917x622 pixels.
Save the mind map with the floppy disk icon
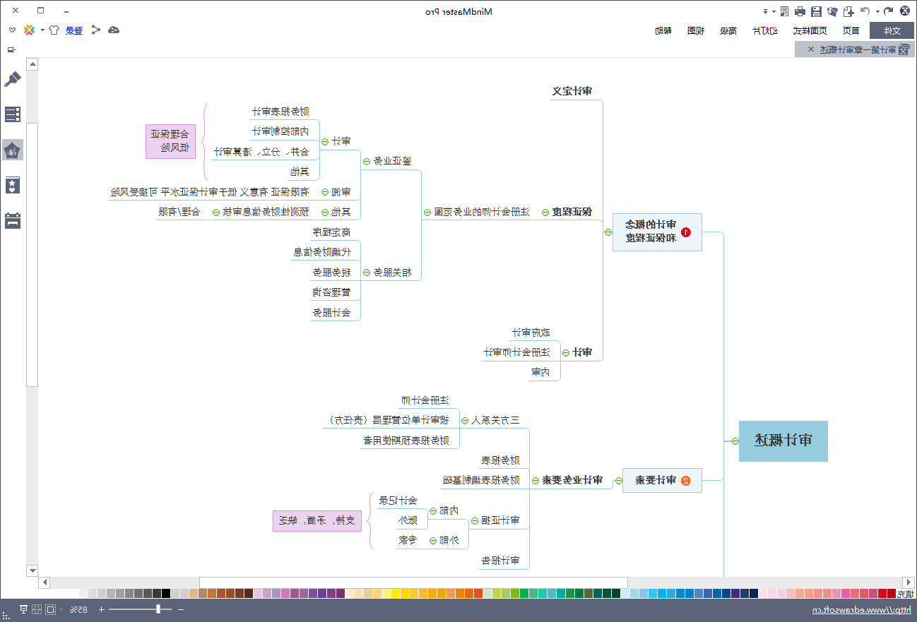[817, 11]
